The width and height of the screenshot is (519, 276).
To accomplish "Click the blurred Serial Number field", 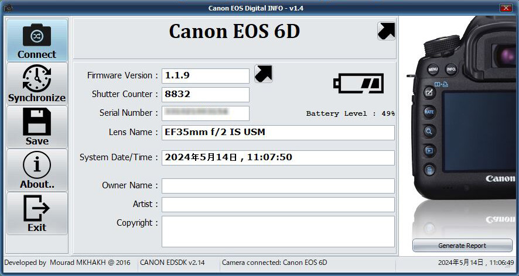I will (x=206, y=113).
